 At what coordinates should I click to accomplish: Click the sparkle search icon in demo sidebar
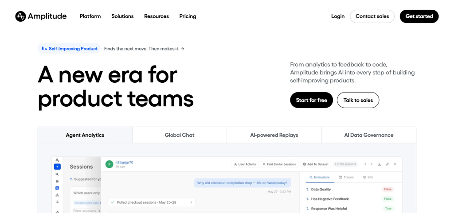(x=57, y=202)
